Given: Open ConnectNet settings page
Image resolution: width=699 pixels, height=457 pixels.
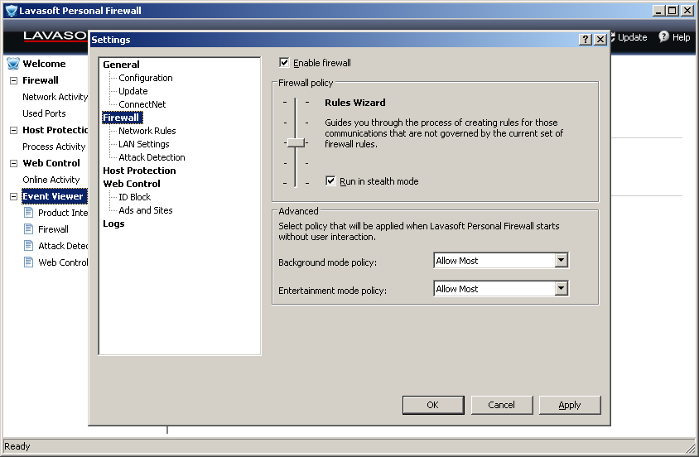Looking at the screenshot, I should click(x=142, y=104).
